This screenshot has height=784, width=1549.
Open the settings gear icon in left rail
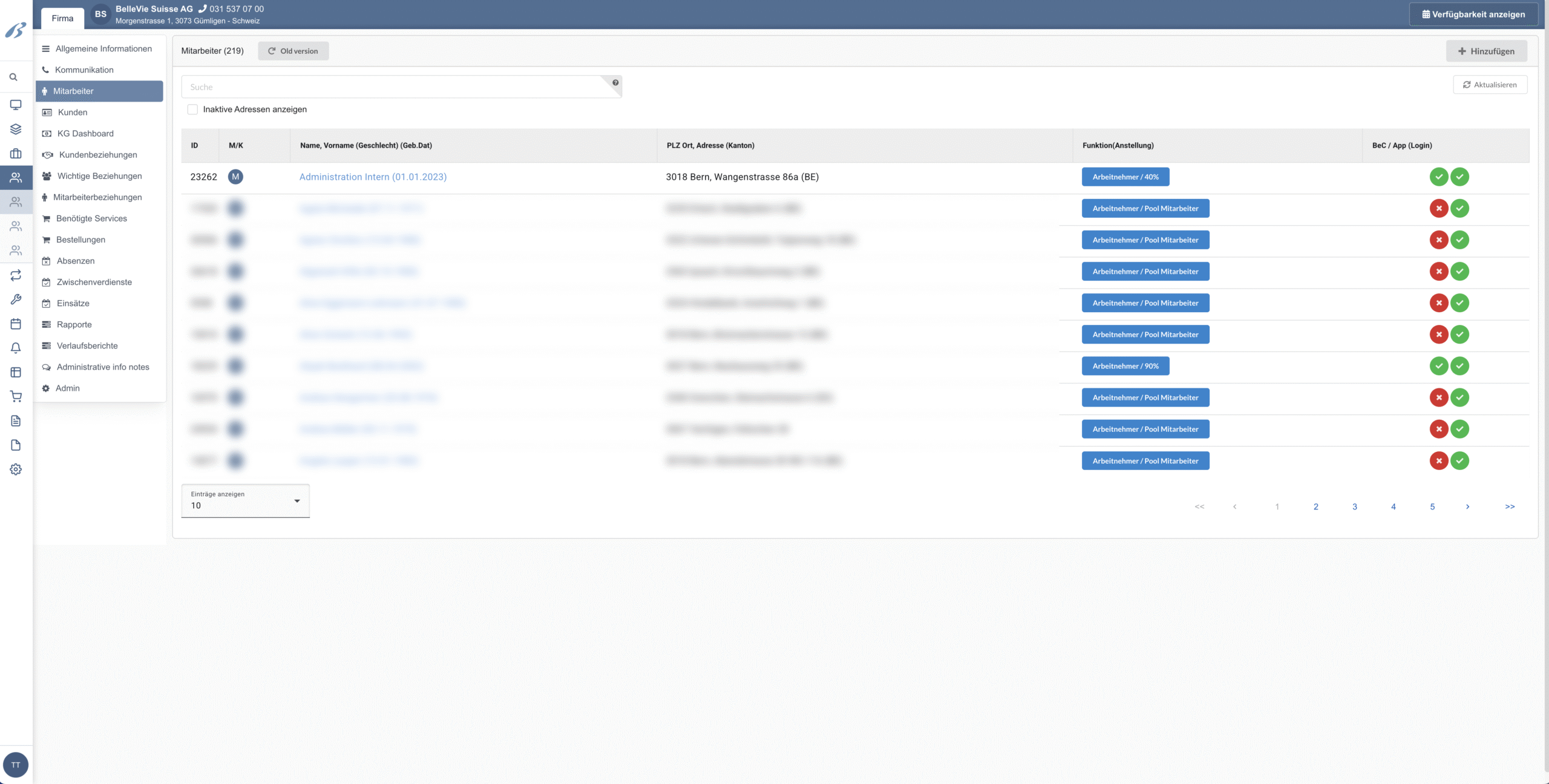point(16,469)
